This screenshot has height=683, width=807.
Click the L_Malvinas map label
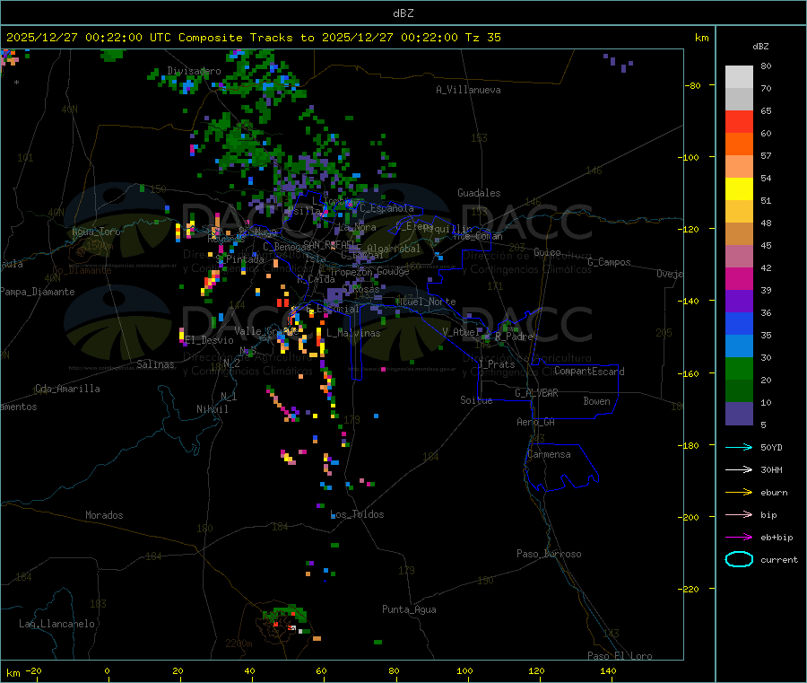coord(353,333)
